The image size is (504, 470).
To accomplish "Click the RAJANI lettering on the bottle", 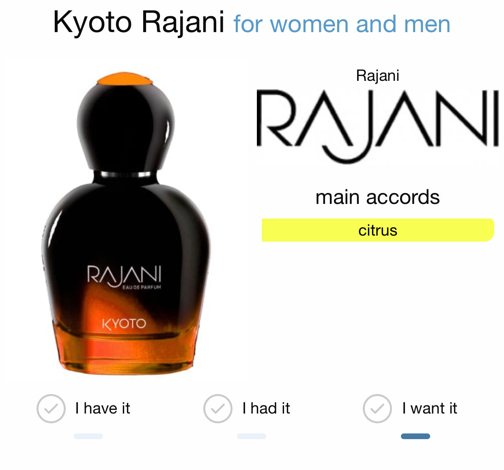I will [x=124, y=275].
